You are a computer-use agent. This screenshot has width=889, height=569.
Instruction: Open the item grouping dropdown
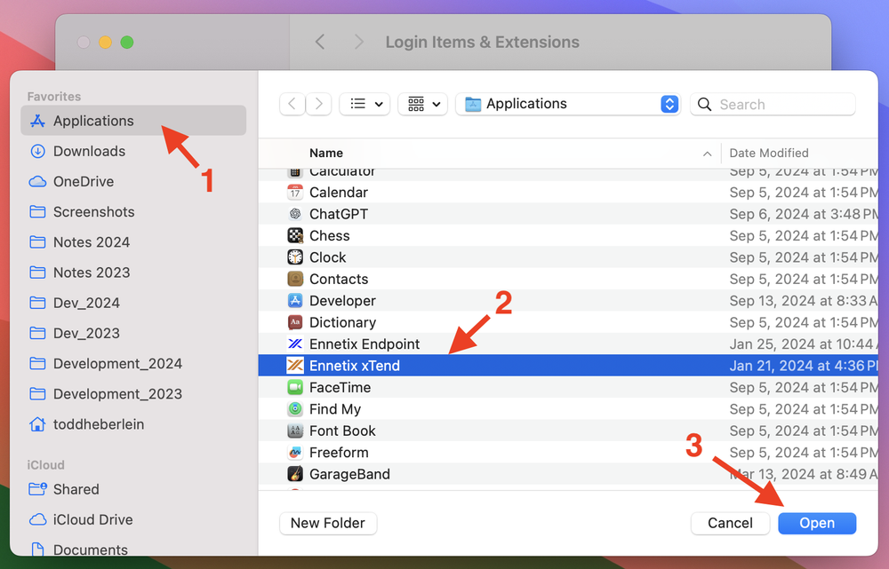tap(423, 104)
